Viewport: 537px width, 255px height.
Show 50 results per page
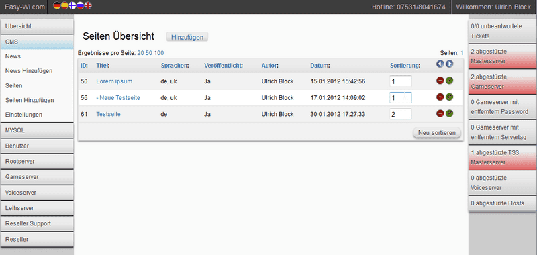coord(149,53)
